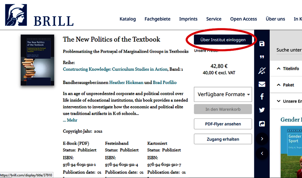Click the book cover thumbnail
Image resolution: width=302 pixels, height=178 pixels.
37,60
